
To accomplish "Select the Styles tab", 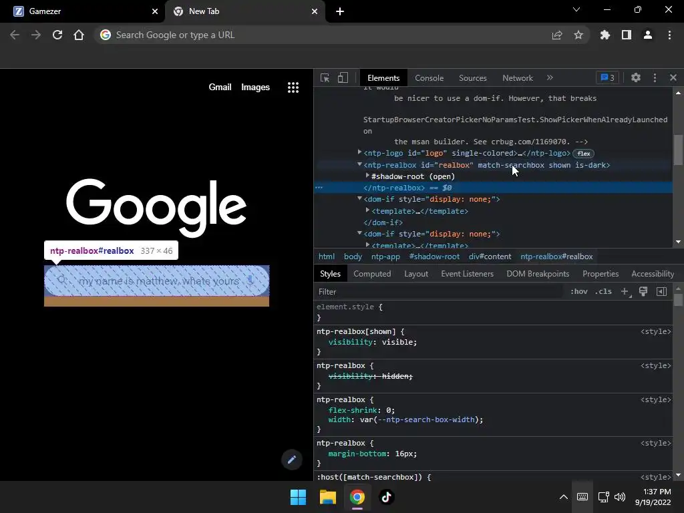I will click(330, 273).
